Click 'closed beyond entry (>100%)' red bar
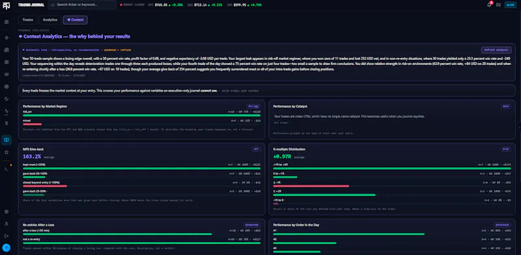 tap(45, 186)
